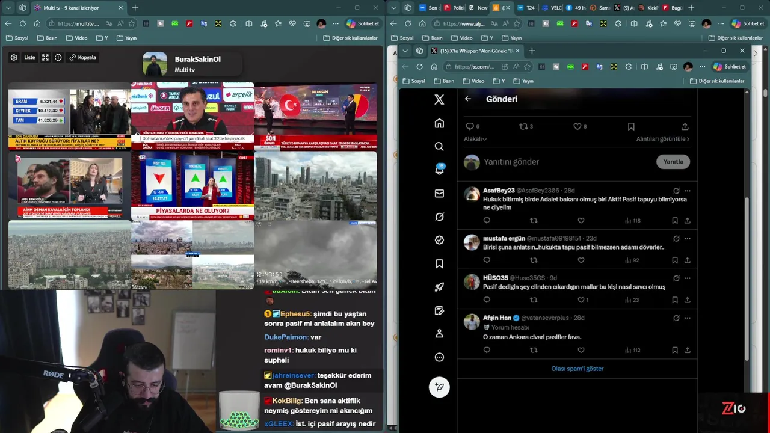Open Edge home in x.com window
This screenshot has width=770, height=433.
click(434, 67)
